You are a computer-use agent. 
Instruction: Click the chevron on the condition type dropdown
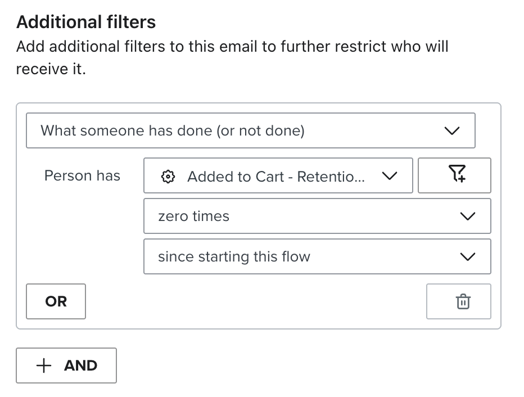[x=451, y=130]
